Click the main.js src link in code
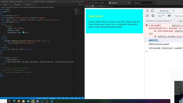The width and height of the screenshot is (183, 103). [15, 49]
